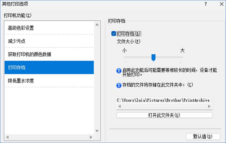The height and width of the screenshot is (143, 226).
Task: Click the PrintArchive folder path field
Action: (x=164, y=100)
